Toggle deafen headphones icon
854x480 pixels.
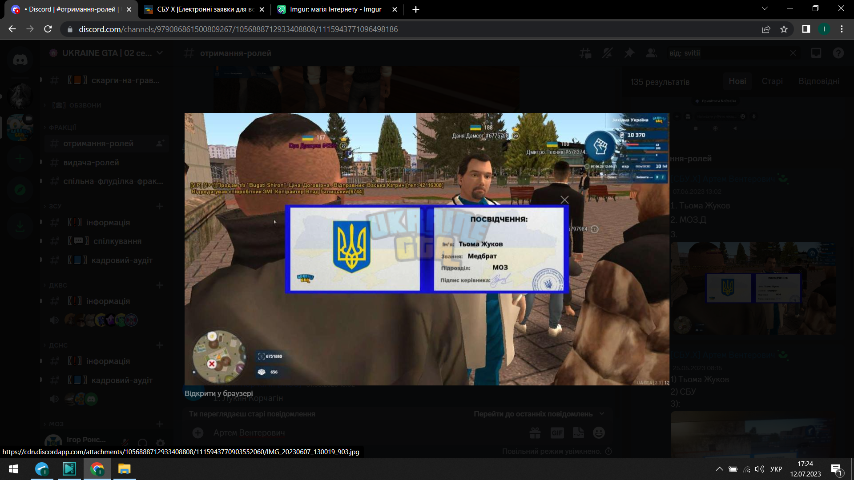pos(143,443)
